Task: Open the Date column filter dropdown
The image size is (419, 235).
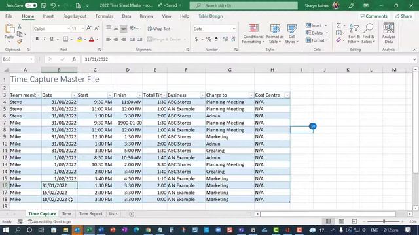Action: click(x=74, y=95)
